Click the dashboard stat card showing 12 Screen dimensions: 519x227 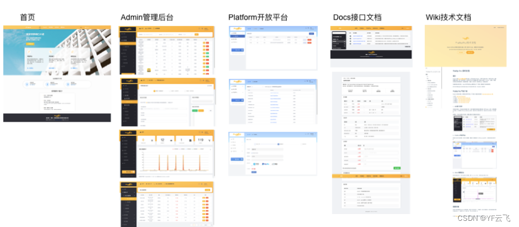[166, 140]
